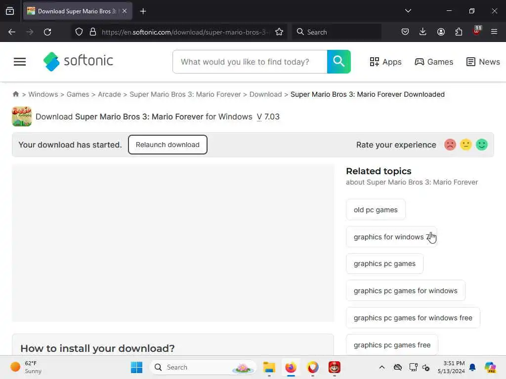Image resolution: width=506 pixels, height=379 pixels.
Task: Rate experience with the yellow neutral face
Action: [x=465, y=145]
